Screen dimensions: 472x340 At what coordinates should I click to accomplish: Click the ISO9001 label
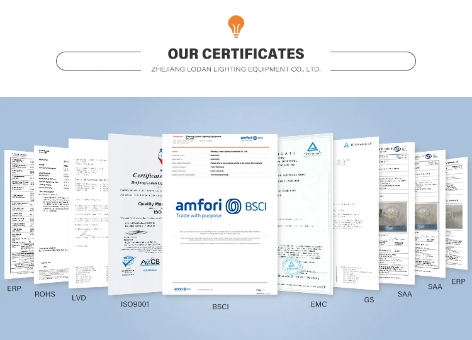tap(135, 305)
